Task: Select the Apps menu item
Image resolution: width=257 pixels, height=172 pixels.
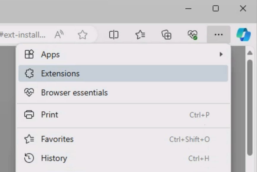Action: [51, 54]
